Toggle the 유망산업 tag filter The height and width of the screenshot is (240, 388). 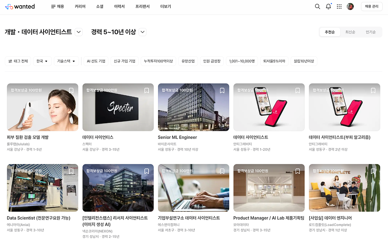point(188,61)
